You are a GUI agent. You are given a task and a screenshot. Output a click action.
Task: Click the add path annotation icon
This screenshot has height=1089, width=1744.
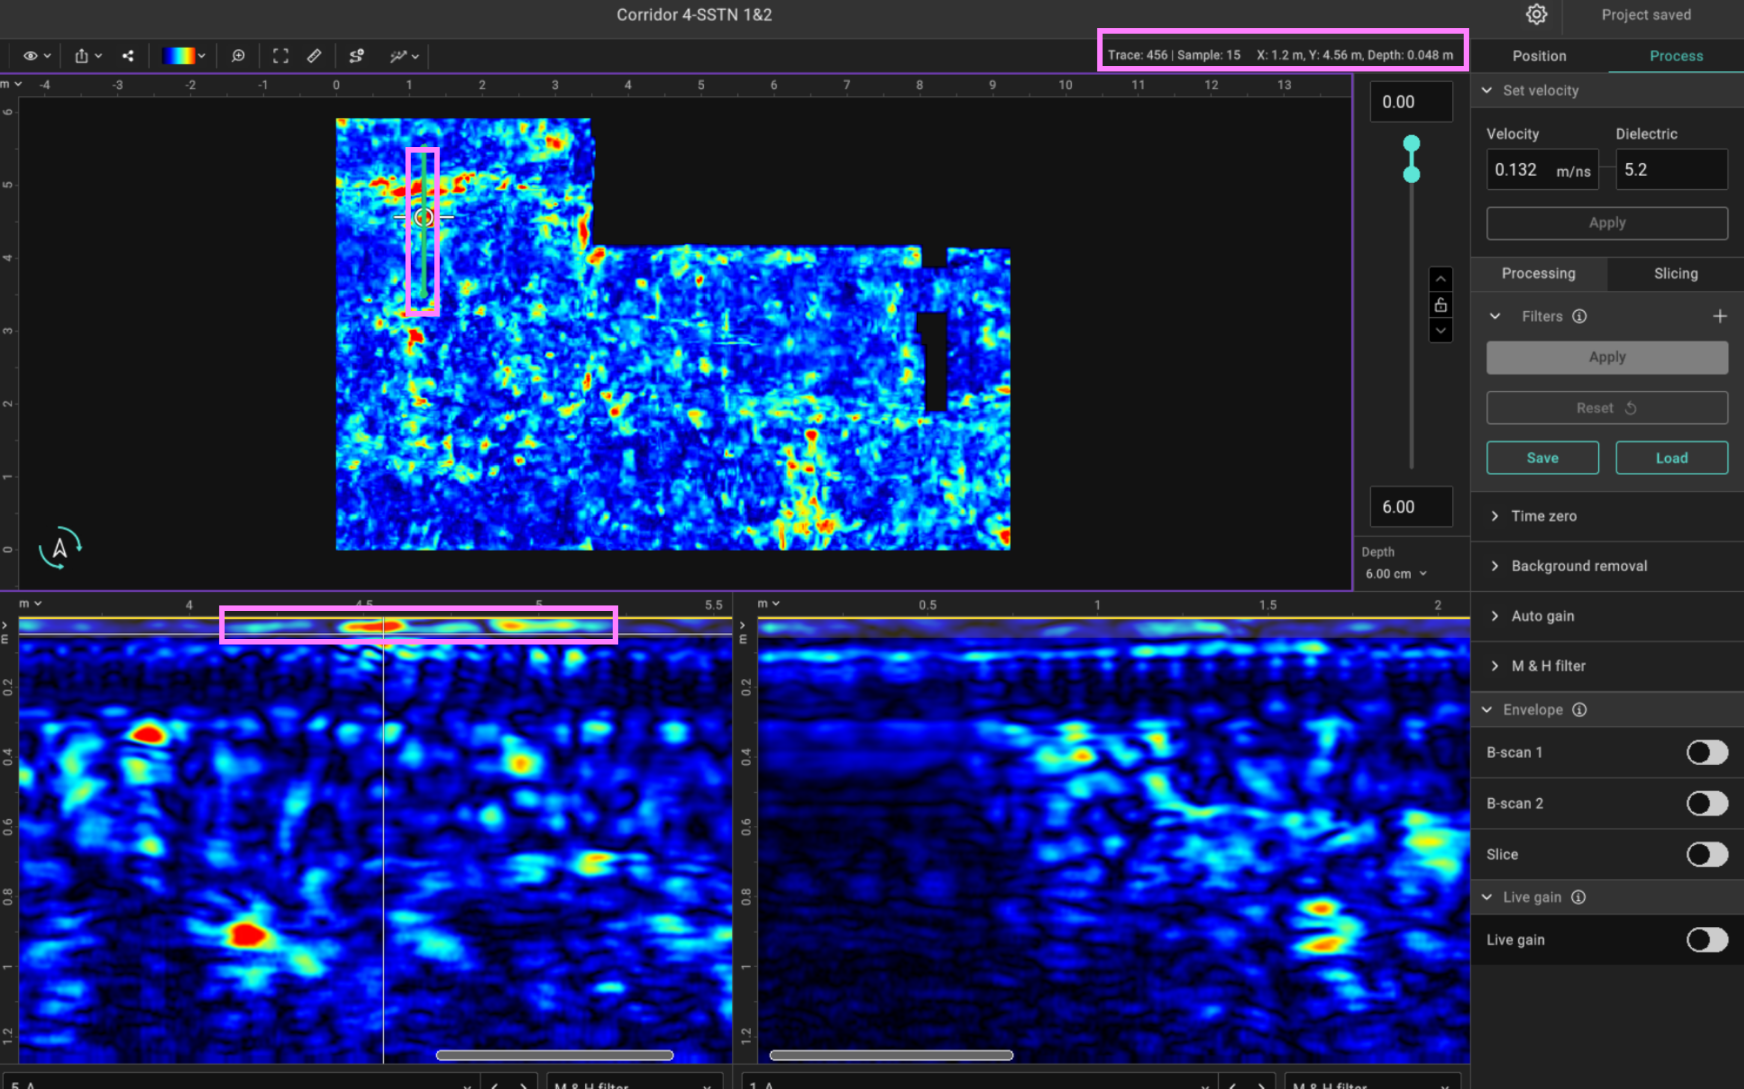[356, 55]
